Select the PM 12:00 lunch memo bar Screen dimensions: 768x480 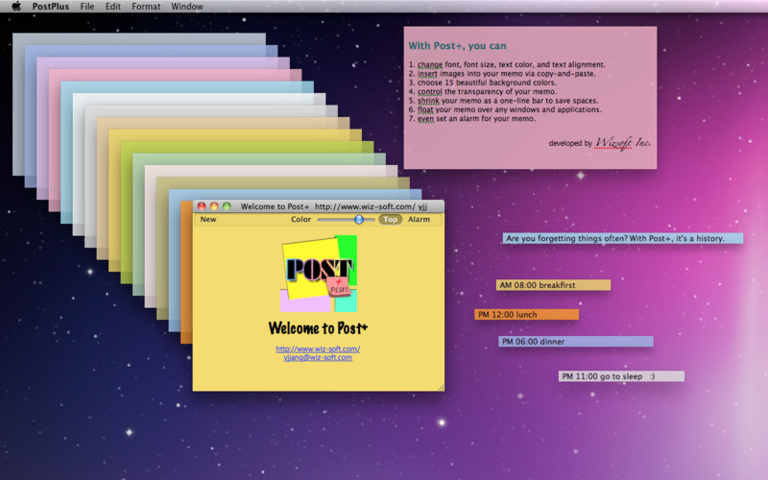pyautogui.click(x=526, y=315)
